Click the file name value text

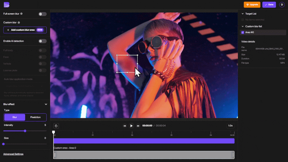pyautogui.click(x=270, y=49)
